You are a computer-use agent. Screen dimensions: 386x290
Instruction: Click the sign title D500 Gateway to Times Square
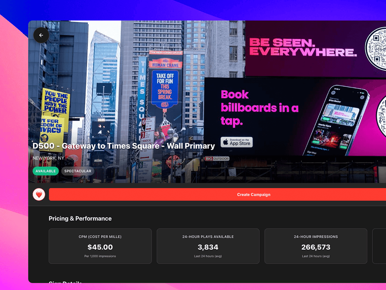tap(124, 146)
